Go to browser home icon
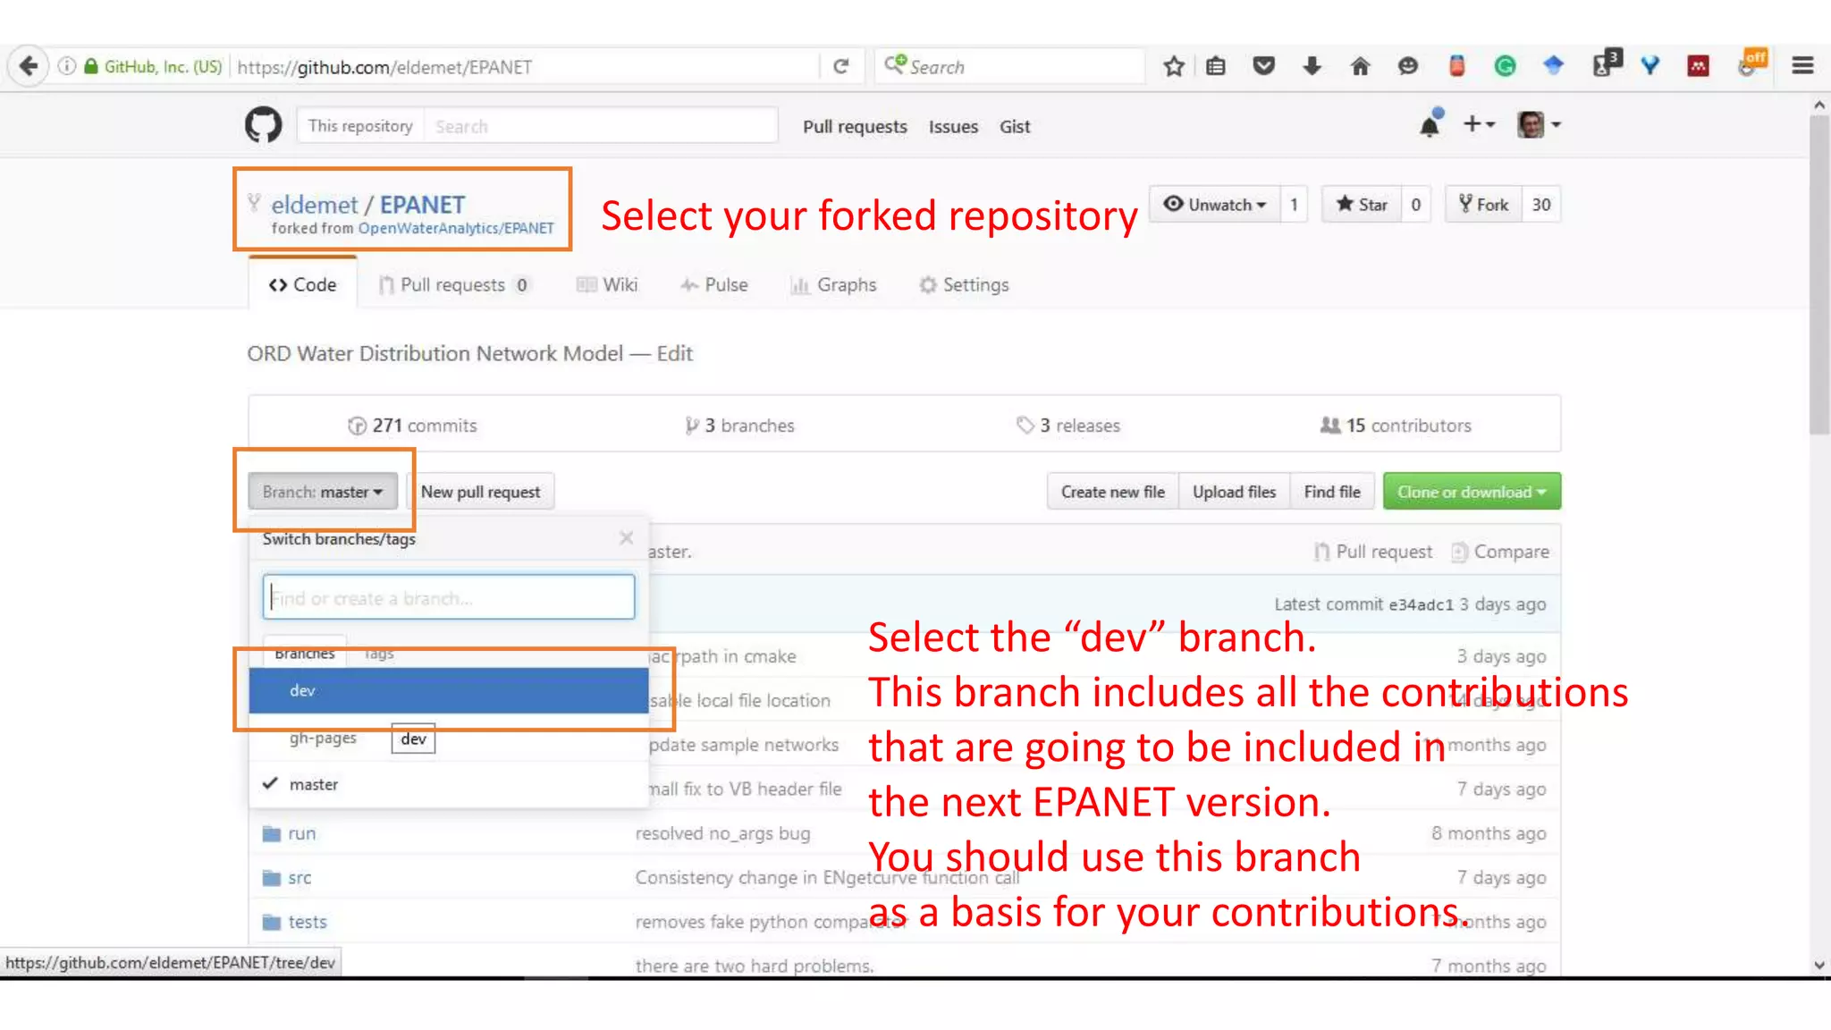 (1360, 66)
